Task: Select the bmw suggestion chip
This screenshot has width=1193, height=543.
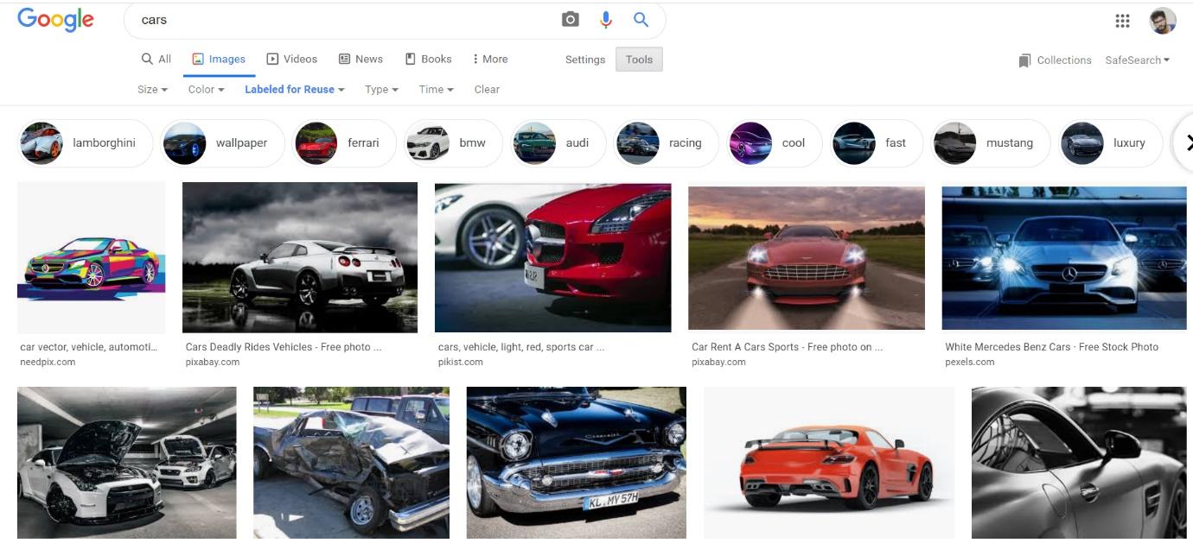Action: coord(454,143)
